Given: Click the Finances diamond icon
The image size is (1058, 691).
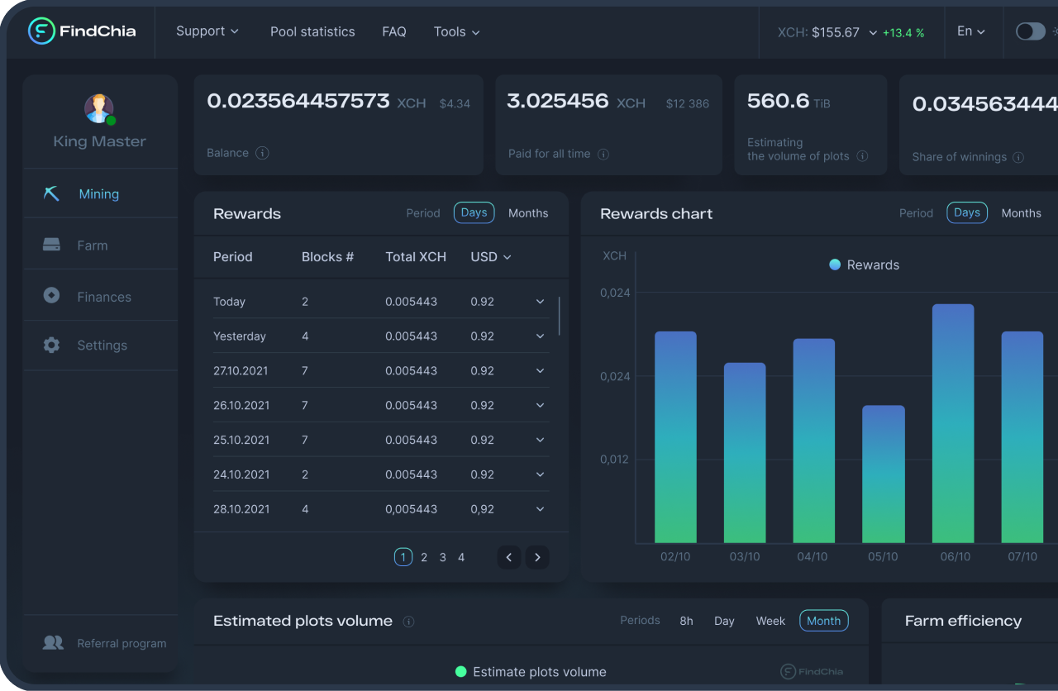Looking at the screenshot, I should pos(50,295).
